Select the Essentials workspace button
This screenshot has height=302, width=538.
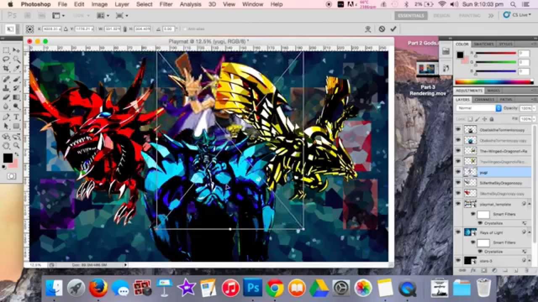pos(411,16)
